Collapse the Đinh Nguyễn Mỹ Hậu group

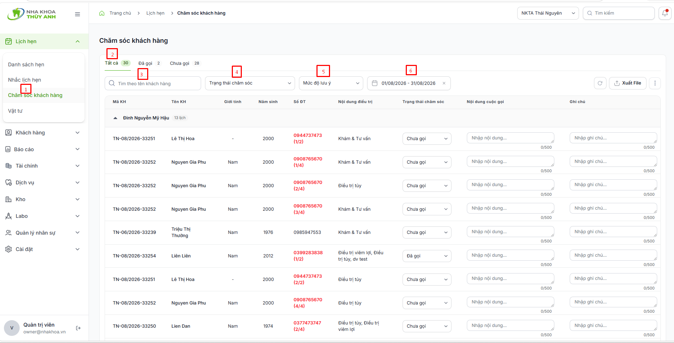tap(115, 118)
